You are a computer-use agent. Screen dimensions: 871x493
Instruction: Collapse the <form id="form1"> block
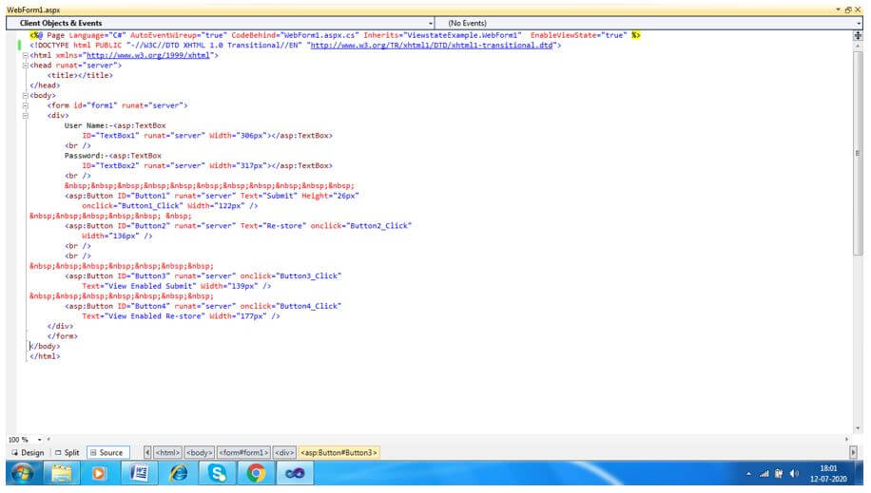[25, 105]
